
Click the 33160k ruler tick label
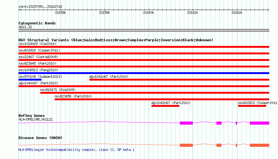tap(148, 12)
